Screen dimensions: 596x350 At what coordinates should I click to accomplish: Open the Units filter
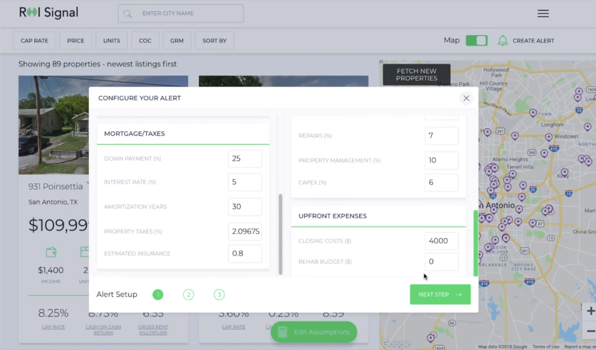tap(111, 41)
